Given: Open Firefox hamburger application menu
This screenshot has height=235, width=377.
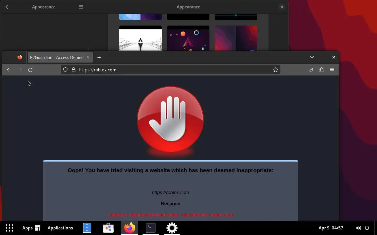Looking at the screenshot, I should [x=332, y=70].
